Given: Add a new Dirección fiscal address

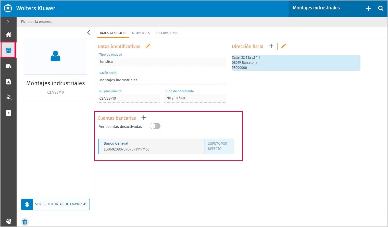Looking at the screenshot, I should pos(271,46).
